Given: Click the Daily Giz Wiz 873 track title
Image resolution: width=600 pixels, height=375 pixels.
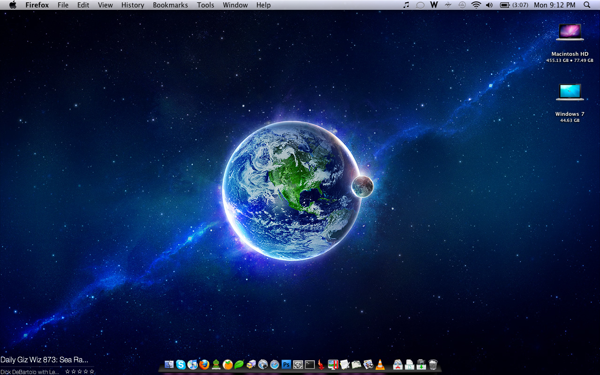Looking at the screenshot, I should coord(44,360).
